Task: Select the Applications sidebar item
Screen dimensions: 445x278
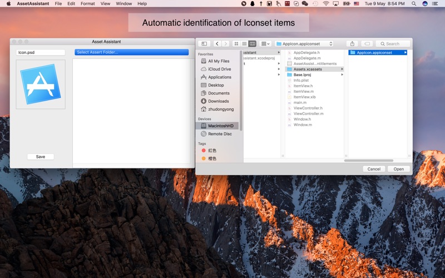Action: pos(219,77)
